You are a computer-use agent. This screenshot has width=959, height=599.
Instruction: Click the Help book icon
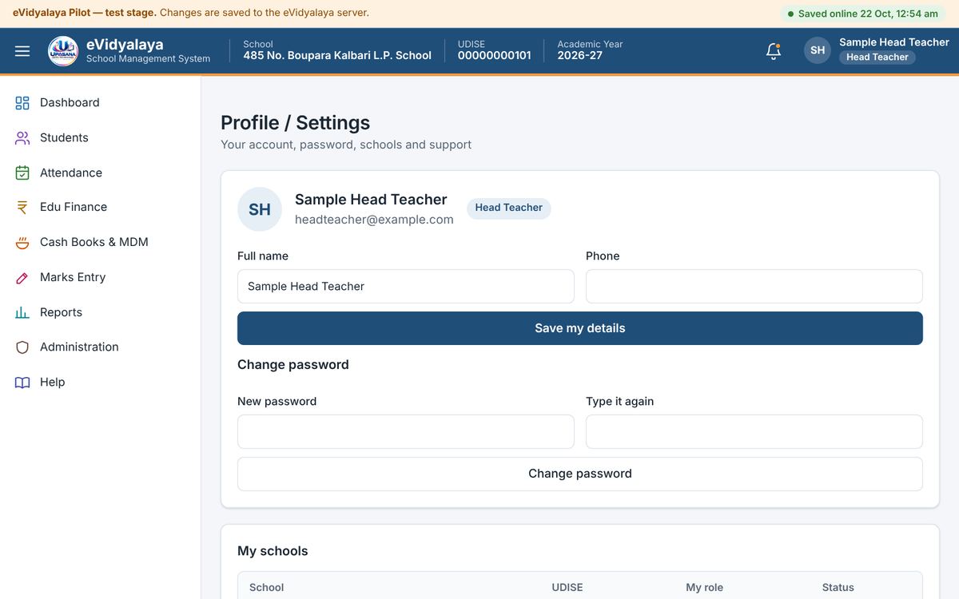[x=22, y=383]
